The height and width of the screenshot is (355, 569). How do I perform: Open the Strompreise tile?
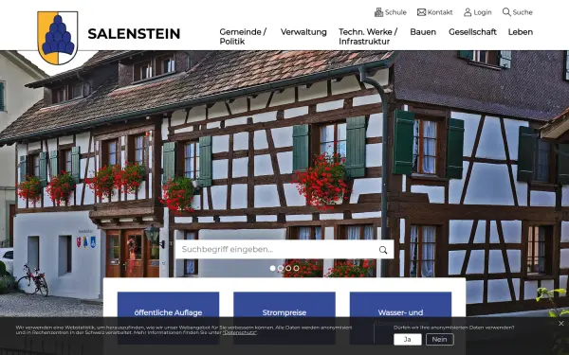pyautogui.click(x=284, y=317)
